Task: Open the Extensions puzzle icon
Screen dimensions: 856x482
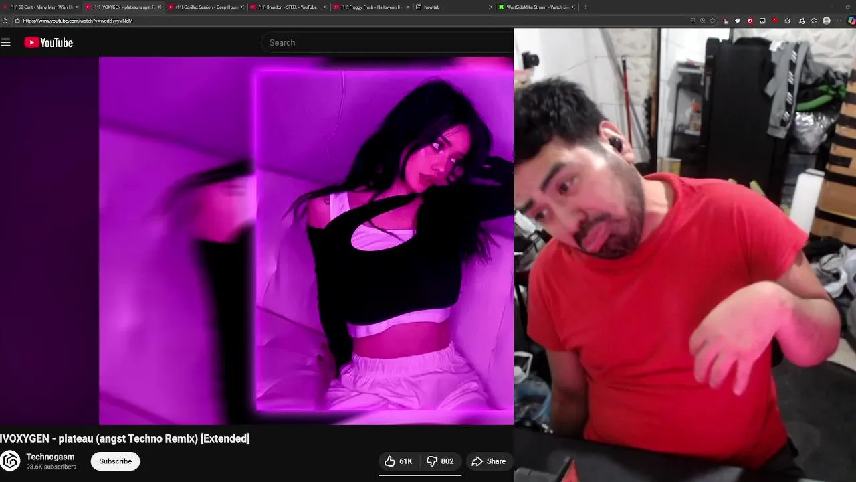Action: click(788, 21)
